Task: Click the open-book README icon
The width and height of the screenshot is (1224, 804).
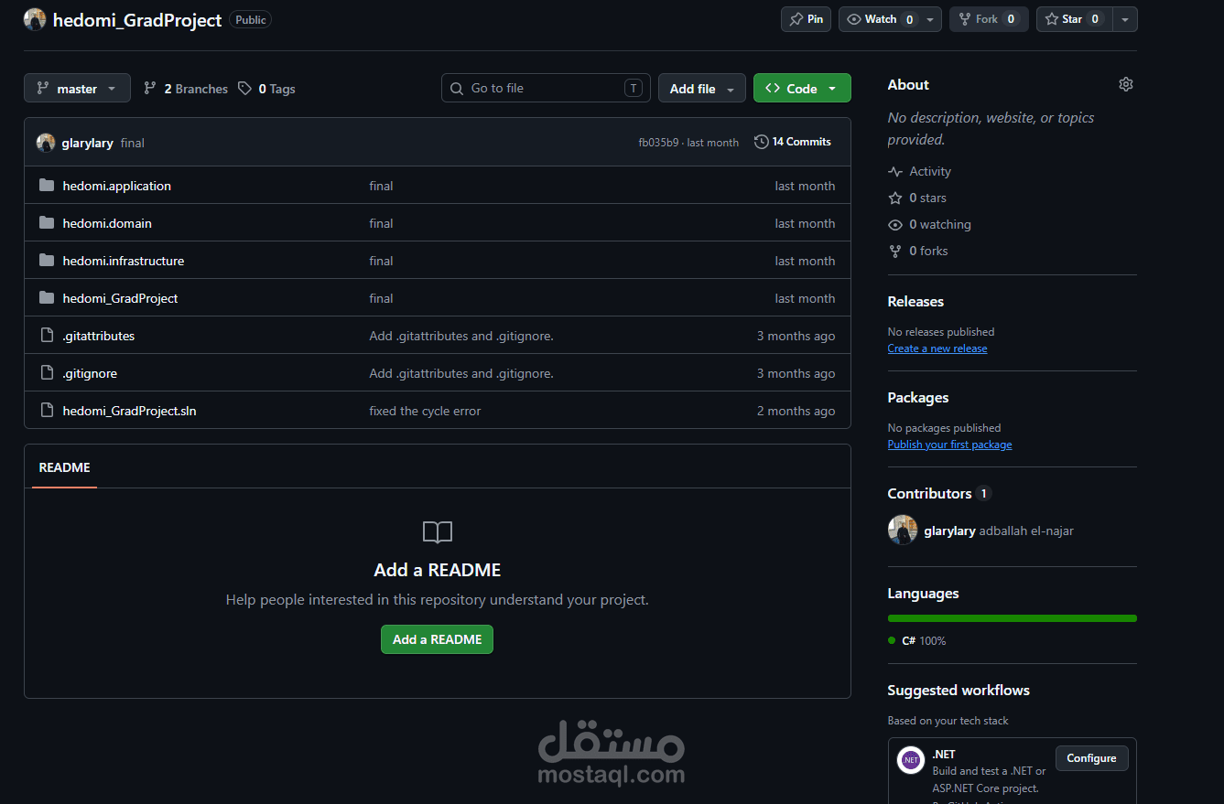Action: pyautogui.click(x=438, y=532)
